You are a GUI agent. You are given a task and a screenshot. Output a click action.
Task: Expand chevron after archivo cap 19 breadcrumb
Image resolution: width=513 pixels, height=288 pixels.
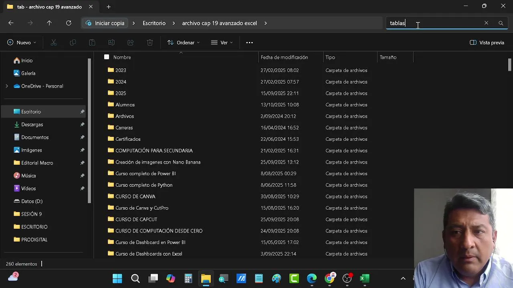265,23
